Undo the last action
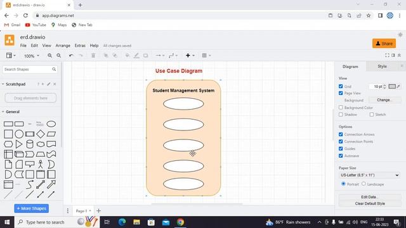This screenshot has width=406, height=228. point(71,56)
